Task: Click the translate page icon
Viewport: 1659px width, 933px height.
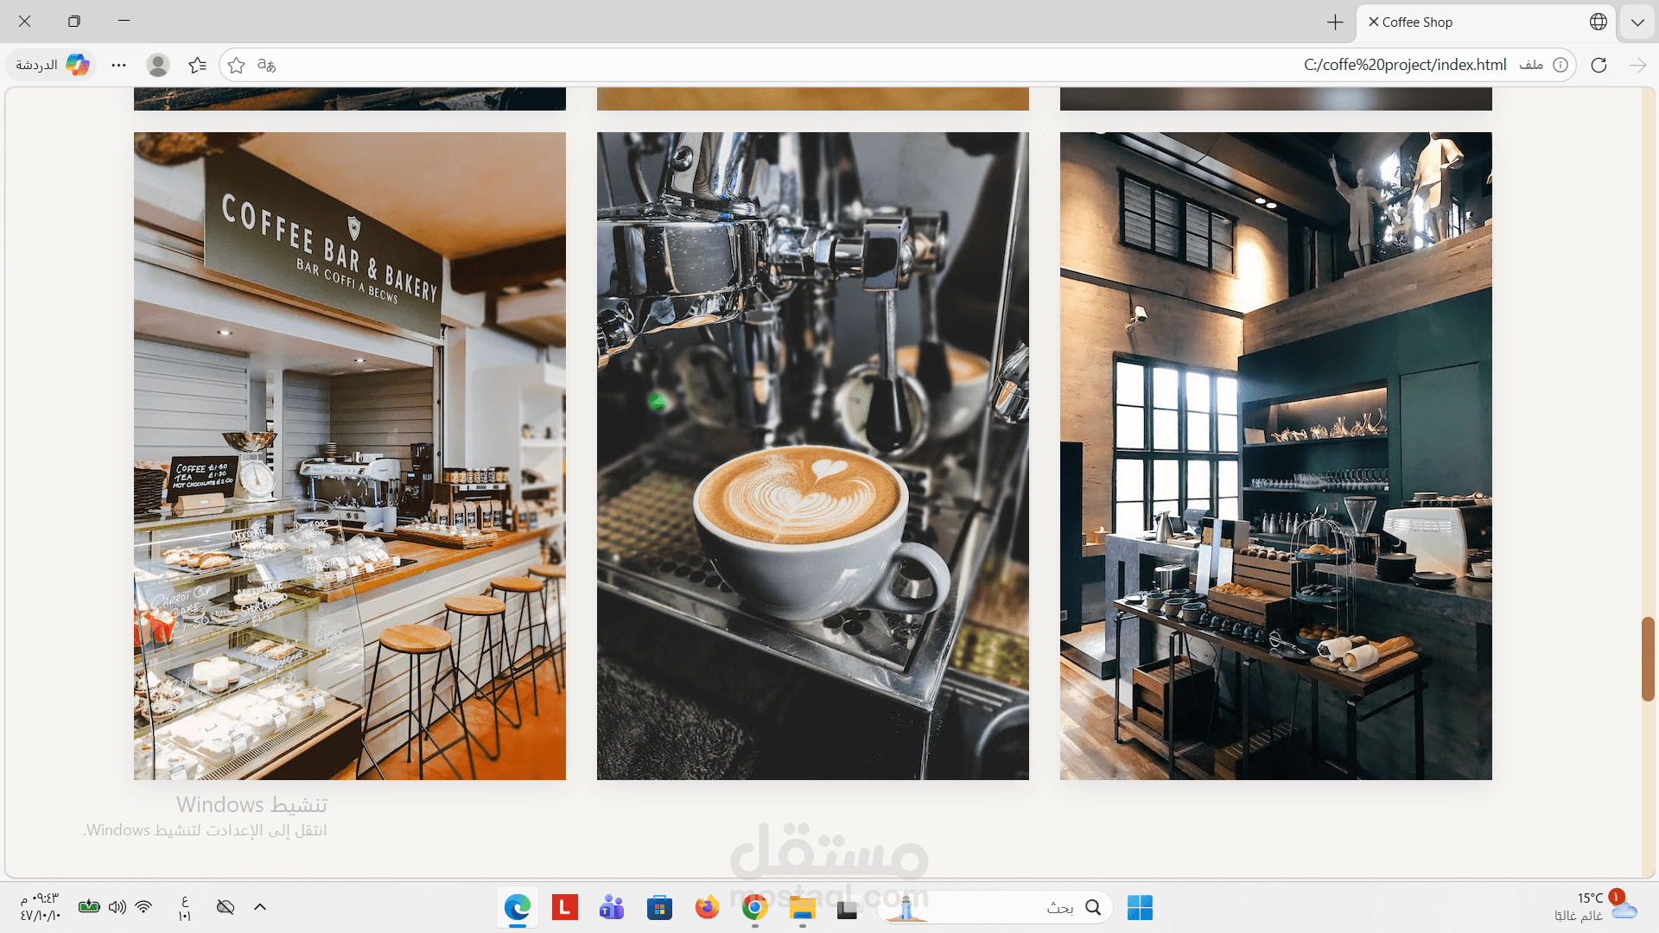Action: [267, 65]
